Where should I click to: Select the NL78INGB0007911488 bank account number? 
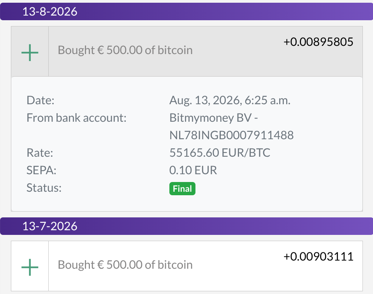[231, 135]
